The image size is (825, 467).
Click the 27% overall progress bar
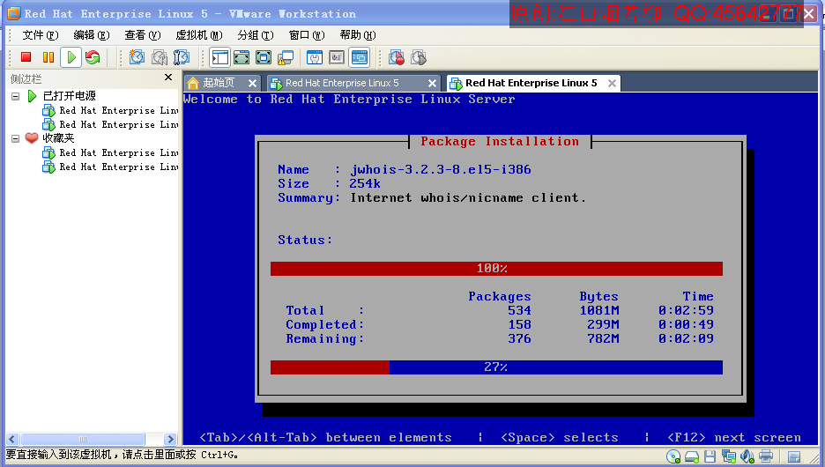[x=496, y=367]
